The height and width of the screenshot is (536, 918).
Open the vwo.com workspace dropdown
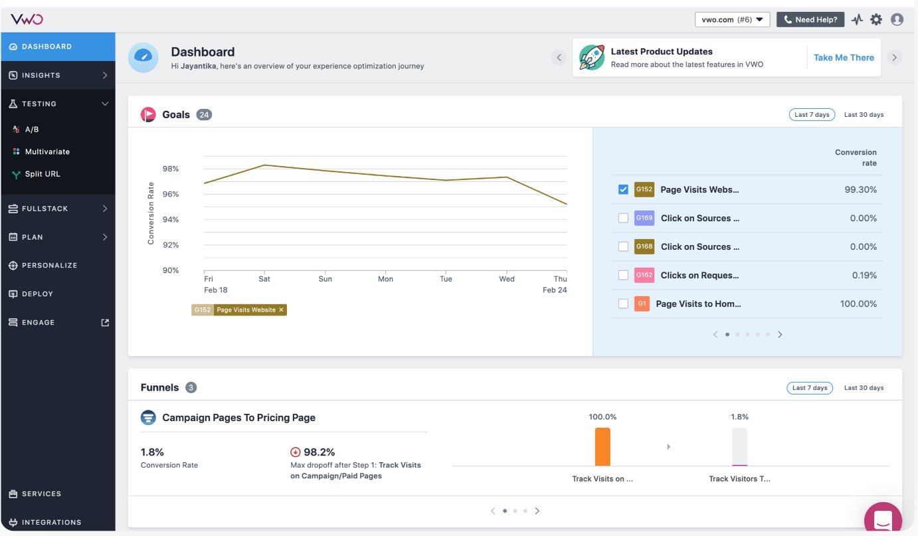(x=731, y=19)
